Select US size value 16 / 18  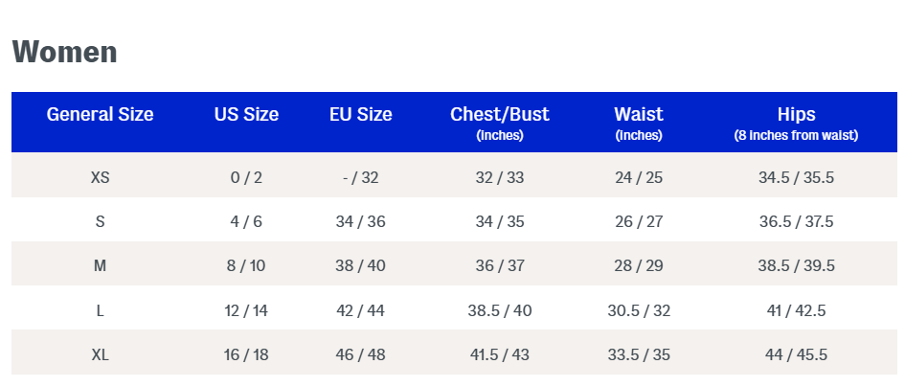click(246, 354)
